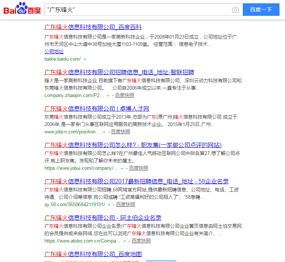Open the 职友集 result title link
The image size is (285, 262).
133,145
